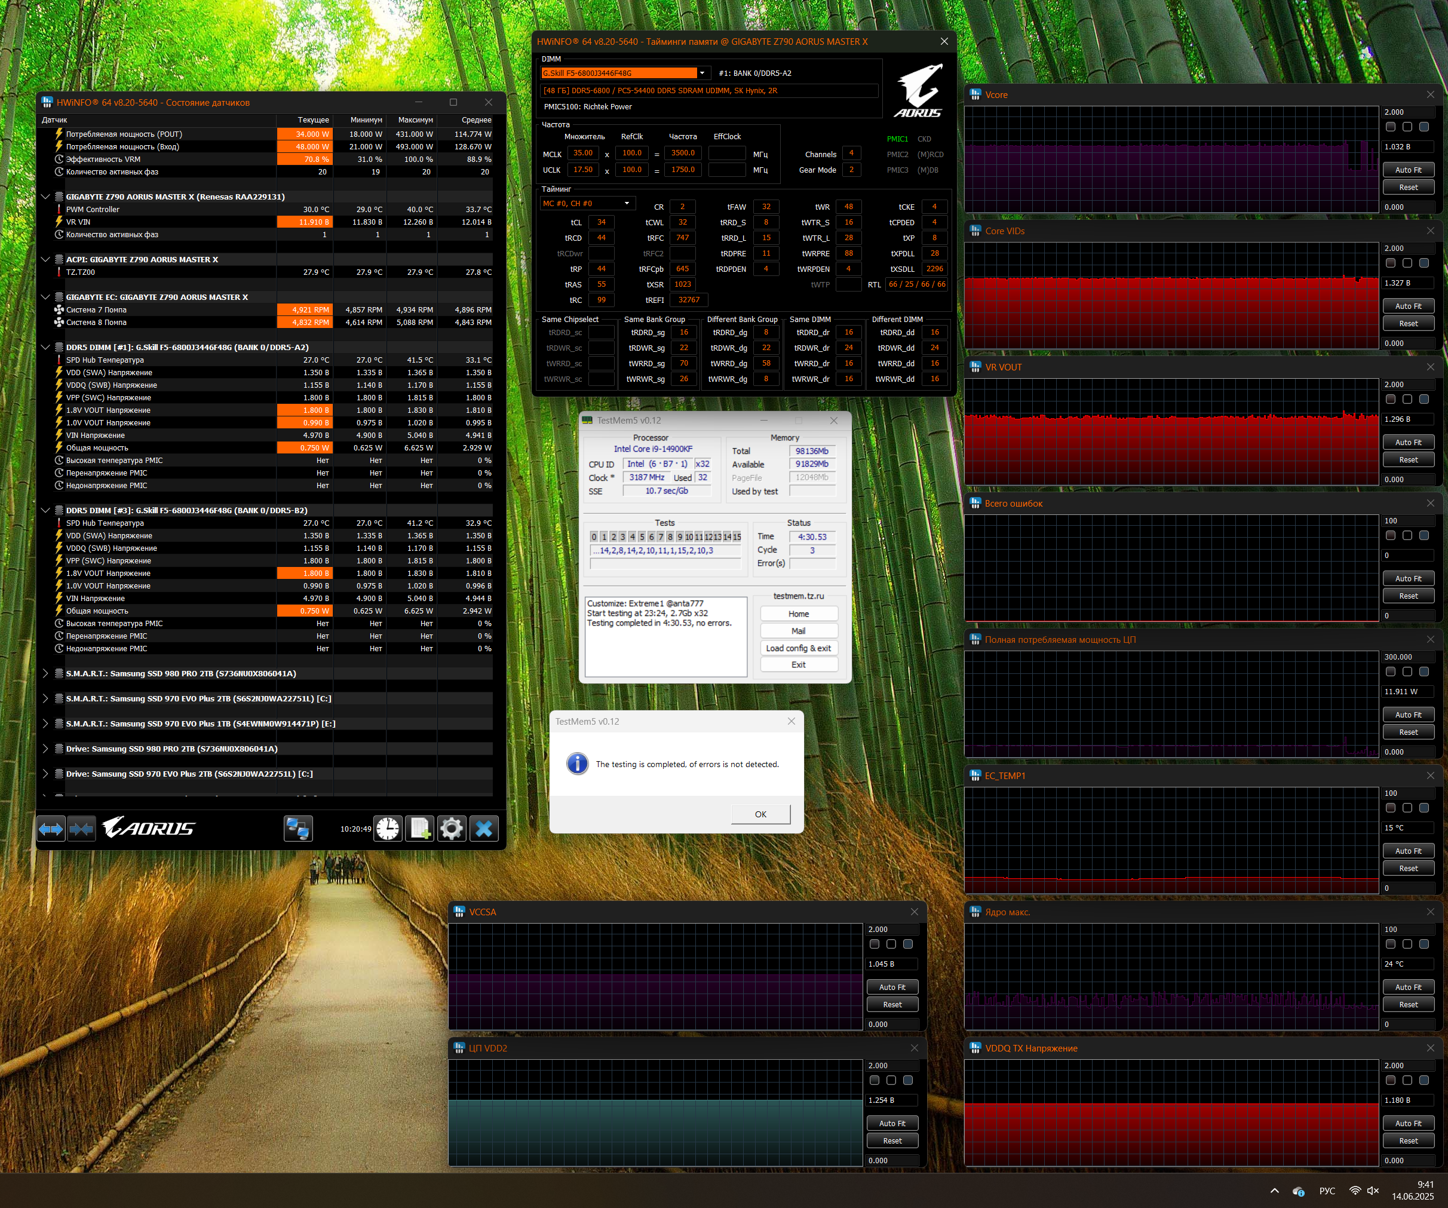Expand the S.M.A.R.T. Samsung SSD 980 PRO group
This screenshot has width=1448, height=1208.
(45, 674)
